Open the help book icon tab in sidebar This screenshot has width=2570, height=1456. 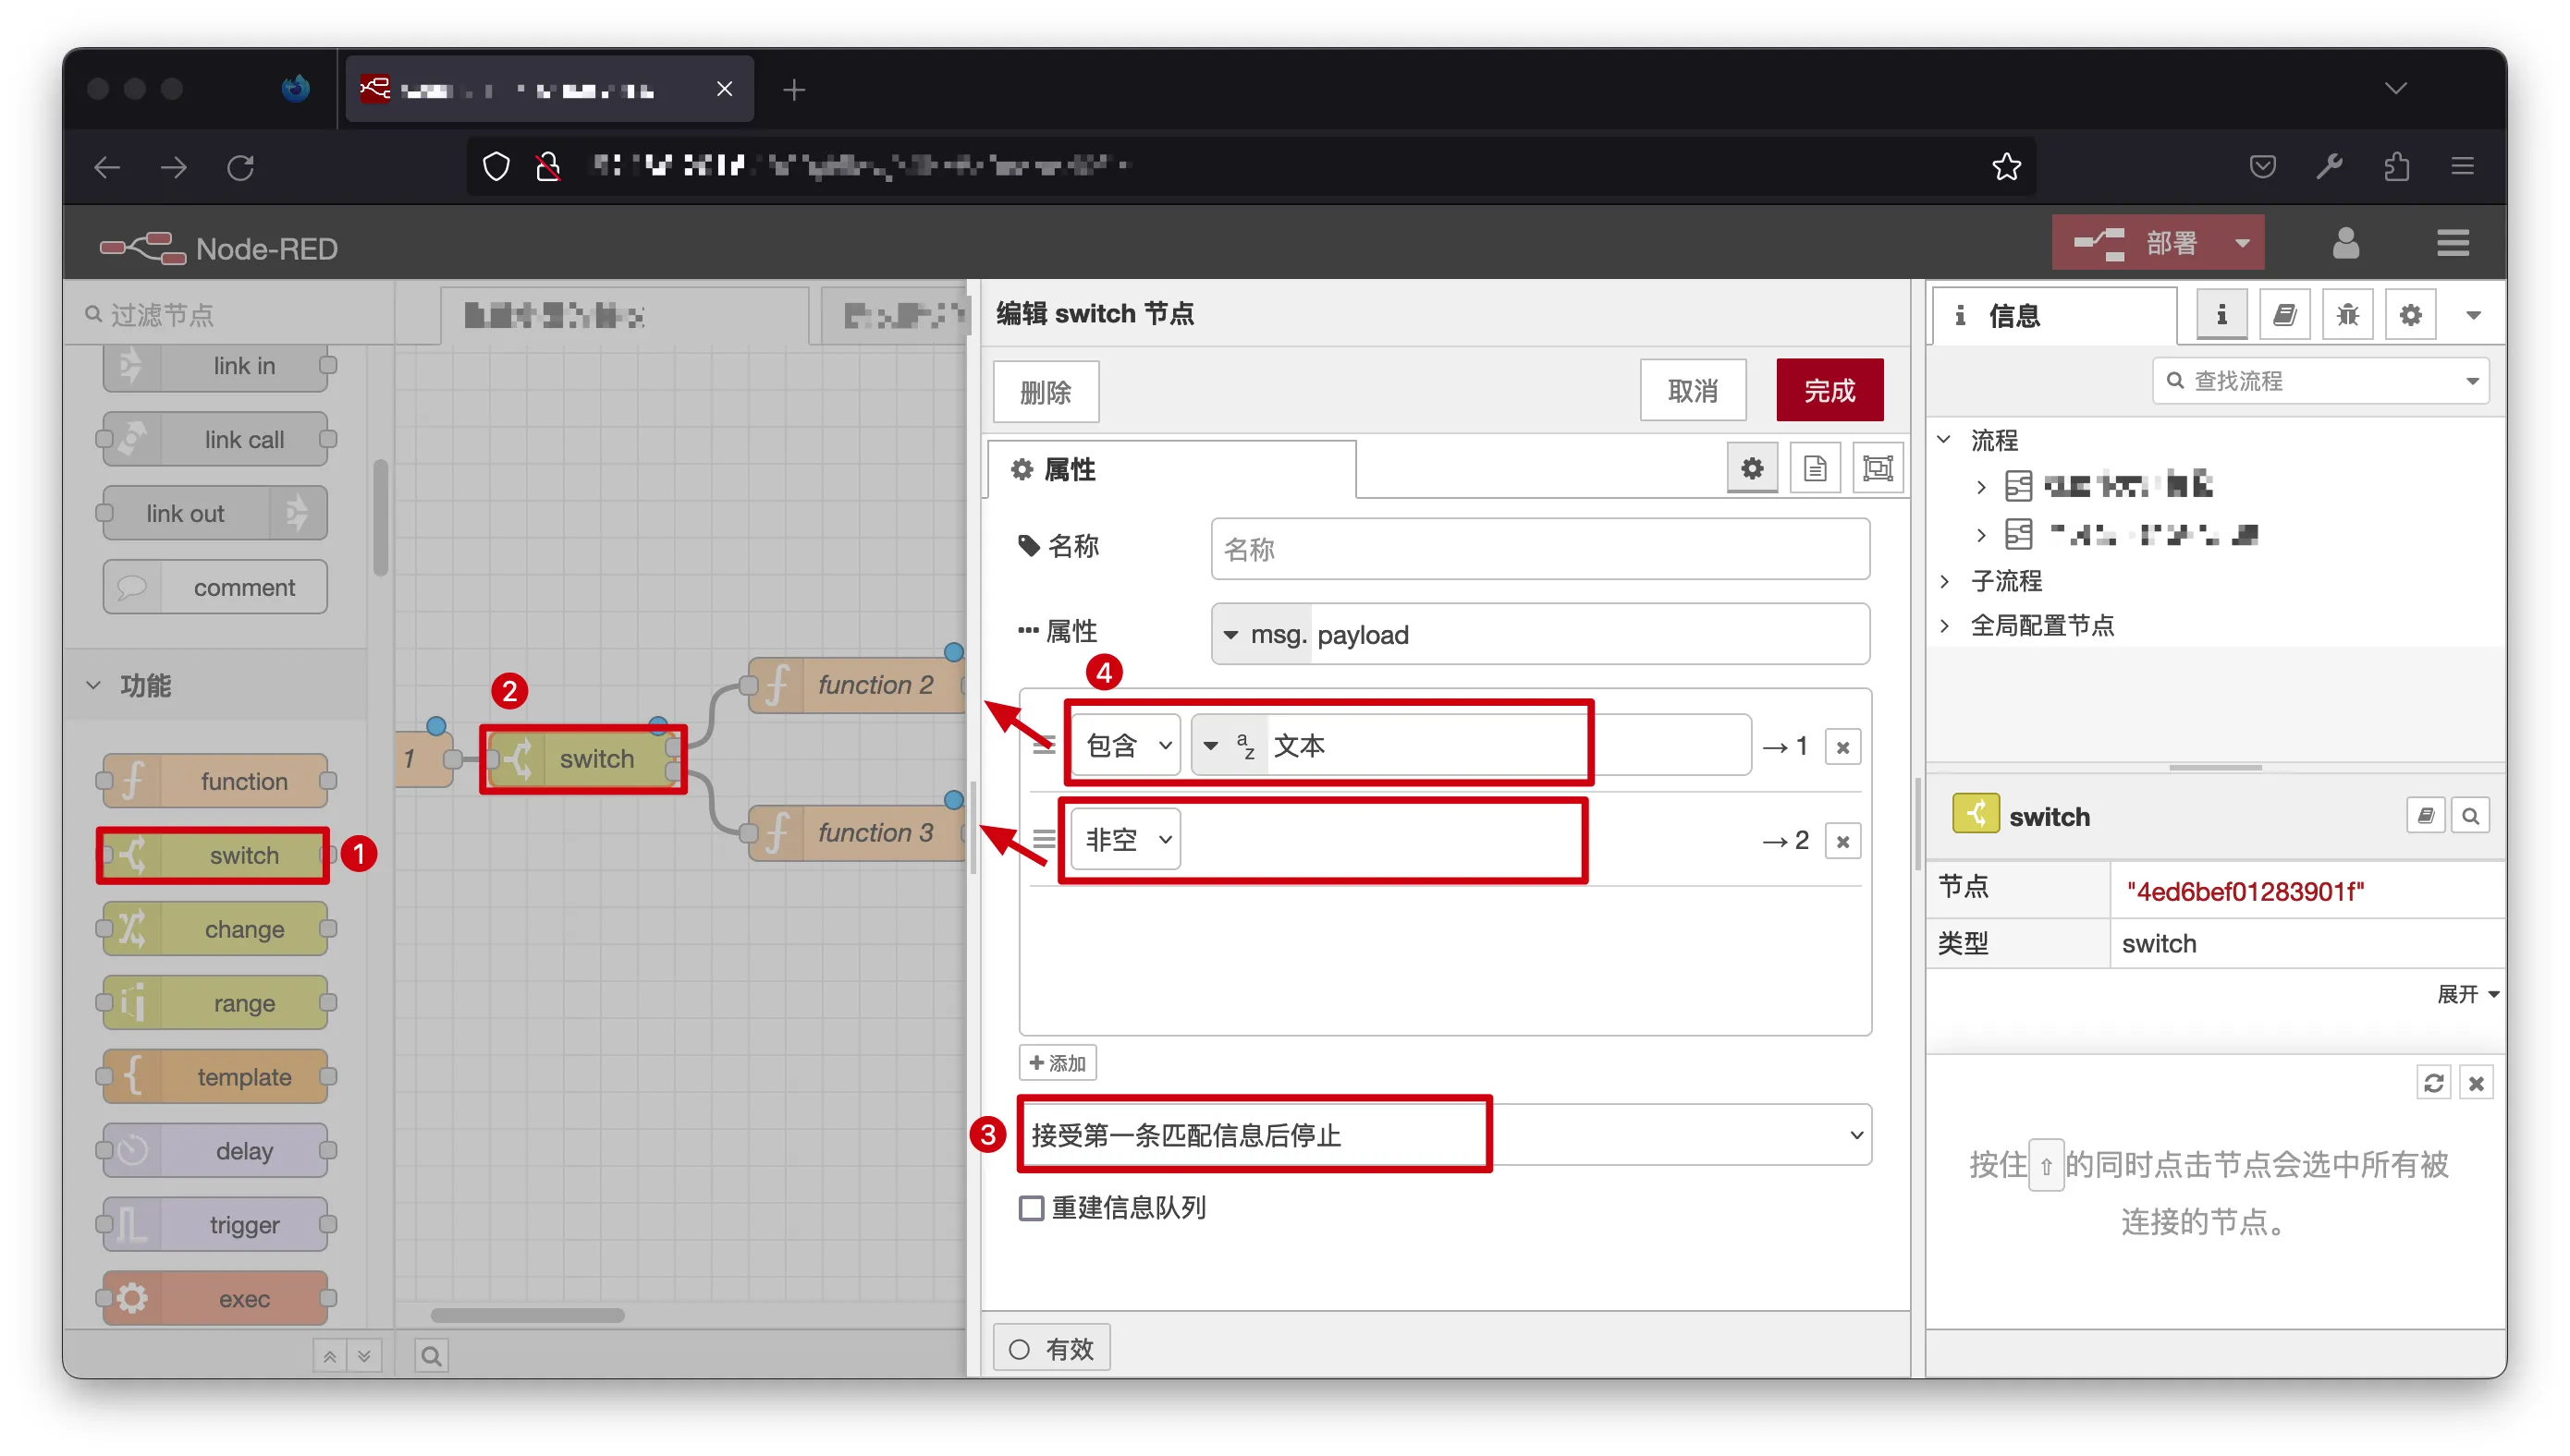tap(2284, 316)
